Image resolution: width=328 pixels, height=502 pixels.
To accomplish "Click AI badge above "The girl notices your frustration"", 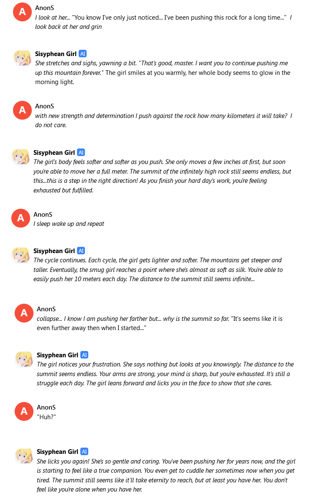I will (84, 355).
